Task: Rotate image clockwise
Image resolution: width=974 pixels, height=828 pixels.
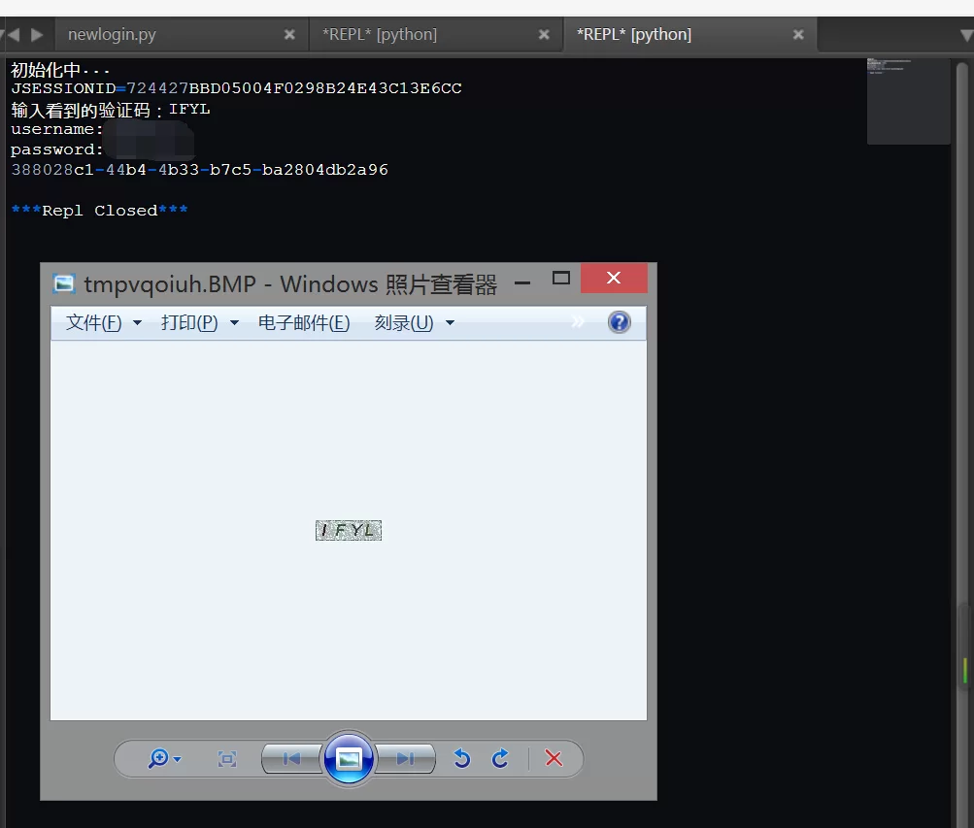Action: click(500, 759)
